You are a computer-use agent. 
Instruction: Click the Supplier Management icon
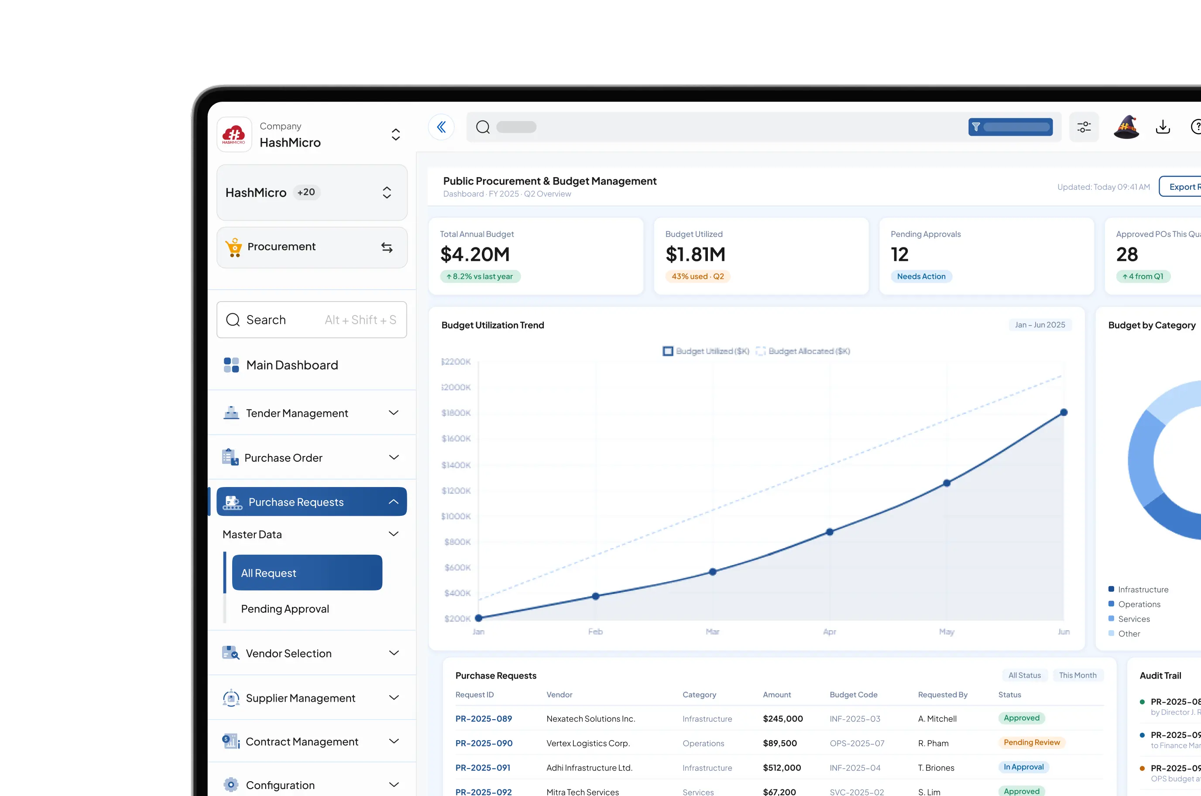pos(231,697)
